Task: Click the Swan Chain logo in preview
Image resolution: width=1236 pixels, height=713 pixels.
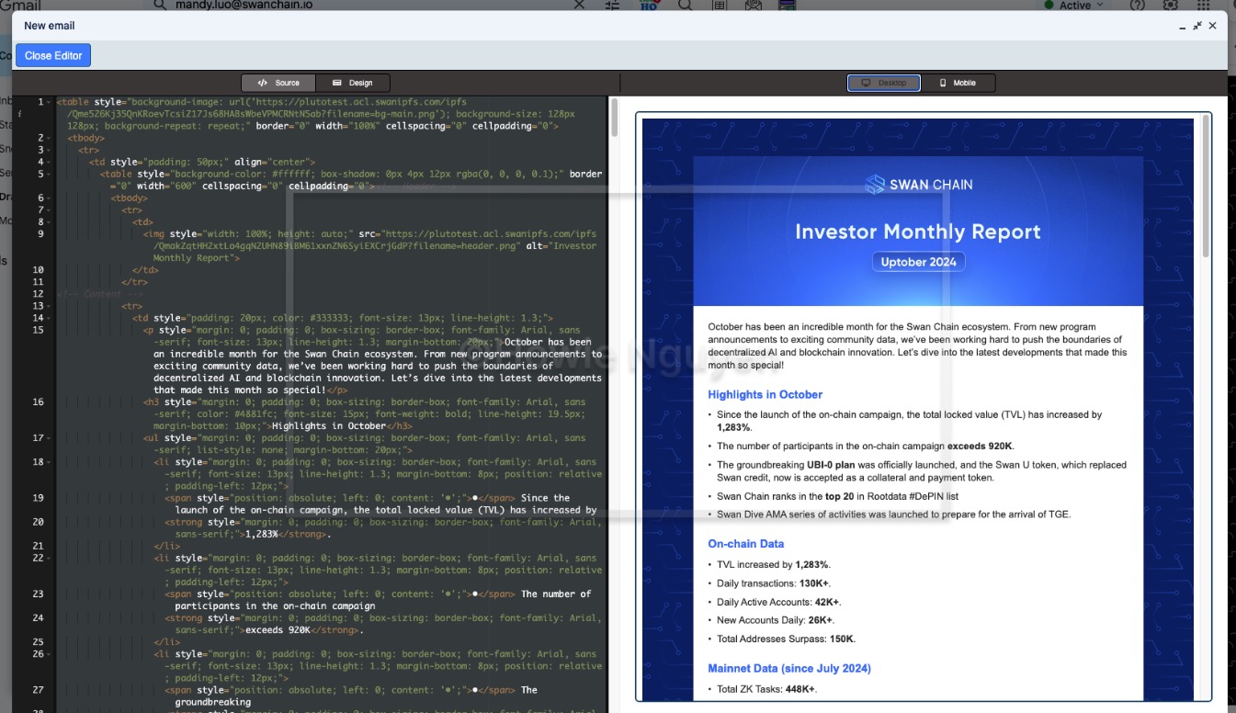Action: tap(918, 185)
